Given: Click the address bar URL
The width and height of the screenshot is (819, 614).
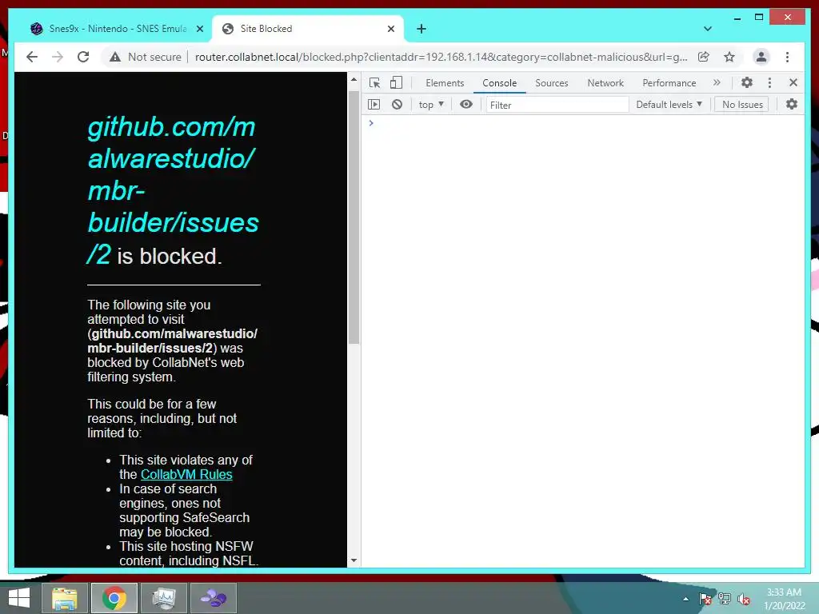Looking at the screenshot, I should point(441,57).
